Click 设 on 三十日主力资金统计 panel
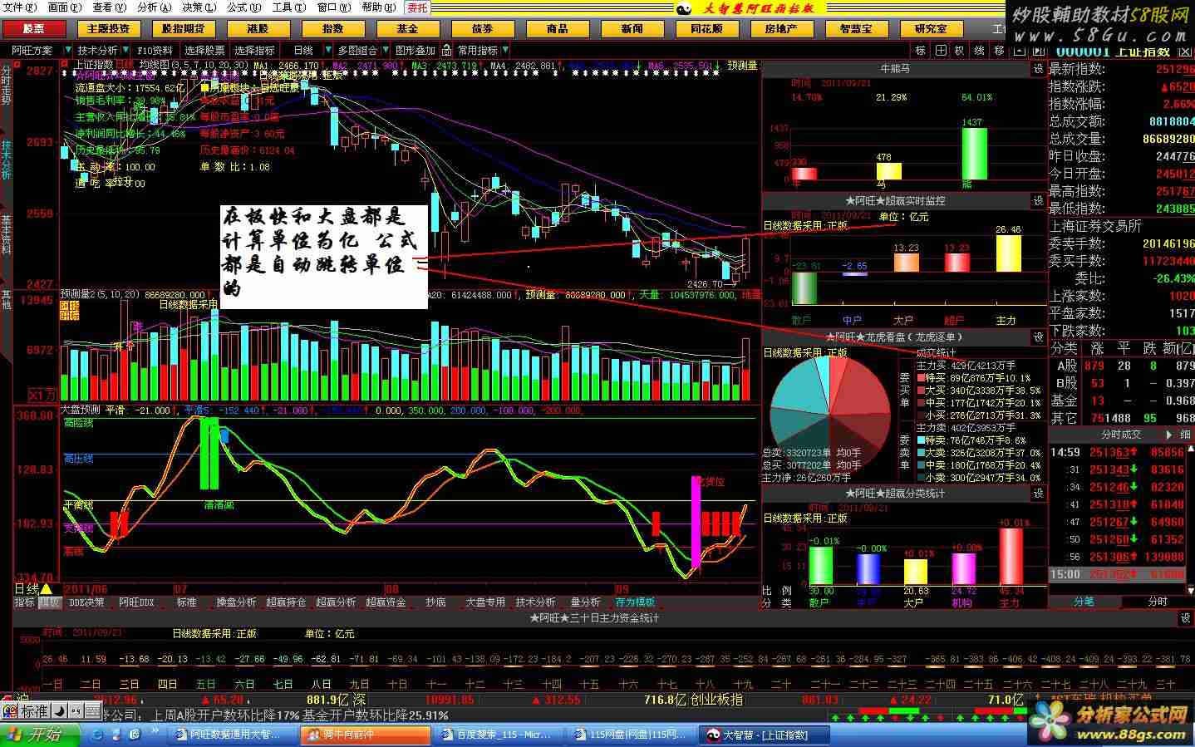Viewport: 1195px width, 747px height. (x=1186, y=617)
